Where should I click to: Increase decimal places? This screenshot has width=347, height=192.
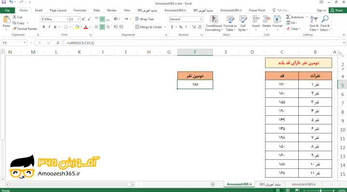(x=194, y=27)
